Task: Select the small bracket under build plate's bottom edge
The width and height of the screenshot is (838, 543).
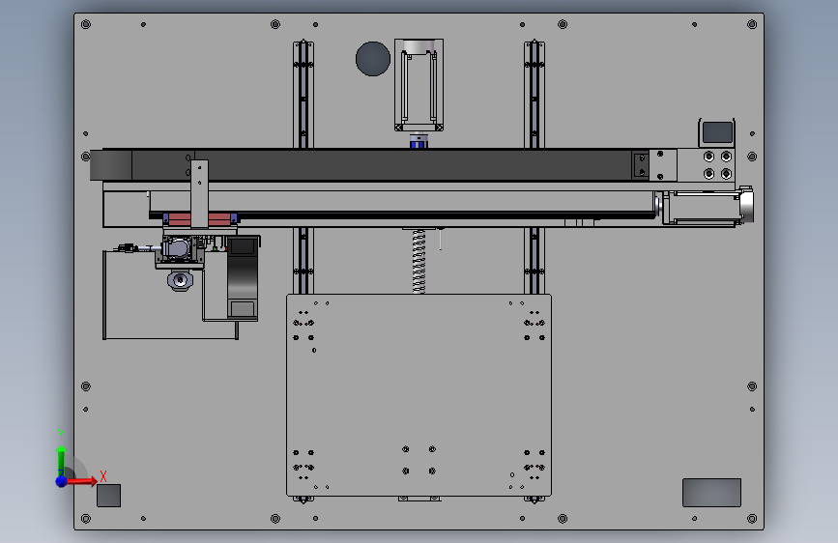Action: tap(419, 499)
